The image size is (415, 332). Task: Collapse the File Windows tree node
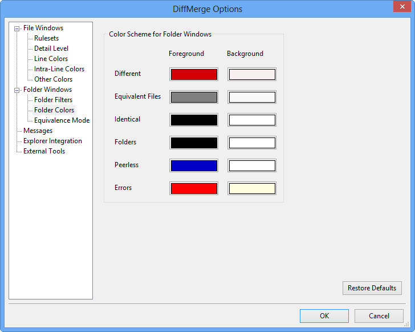click(x=17, y=29)
